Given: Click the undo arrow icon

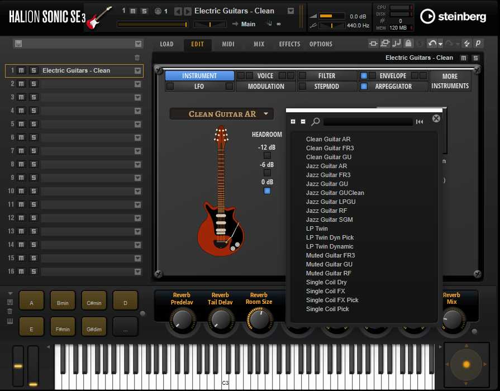Looking at the screenshot, I should click(x=432, y=44).
